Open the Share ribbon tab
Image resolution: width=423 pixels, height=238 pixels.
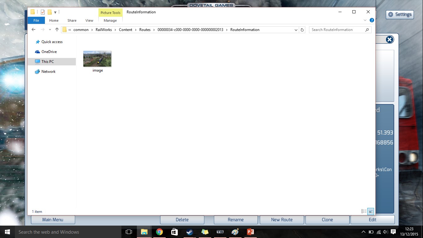point(72,20)
